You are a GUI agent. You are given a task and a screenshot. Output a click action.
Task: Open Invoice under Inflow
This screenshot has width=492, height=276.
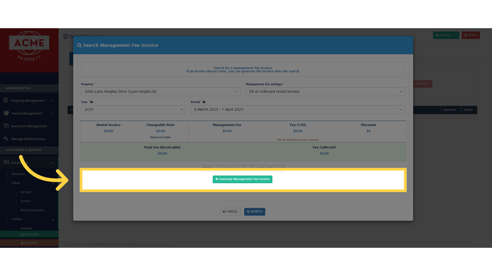tap(25, 201)
